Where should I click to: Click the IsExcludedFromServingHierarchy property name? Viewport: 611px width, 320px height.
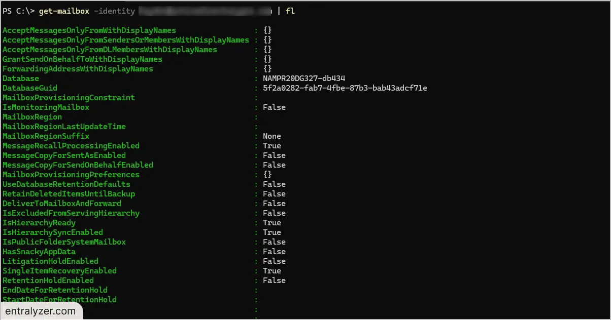tap(71, 213)
